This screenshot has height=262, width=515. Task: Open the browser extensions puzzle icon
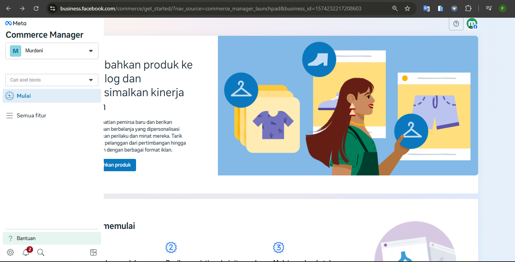click(x=468, y=8)
